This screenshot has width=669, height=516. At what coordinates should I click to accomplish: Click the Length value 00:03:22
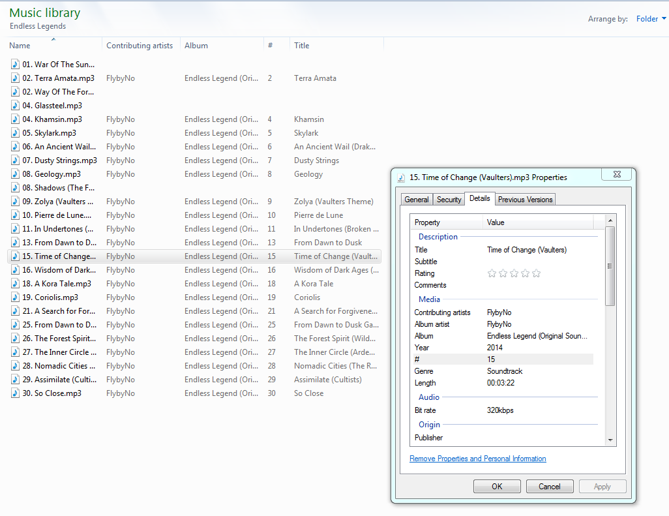tap(501, 384)
